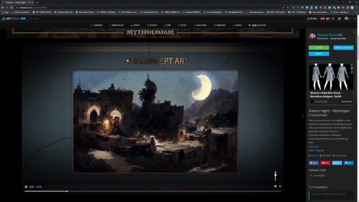The image size is (359, 202).
Task: Open the browser profile avatar icon
Action: 352,7
